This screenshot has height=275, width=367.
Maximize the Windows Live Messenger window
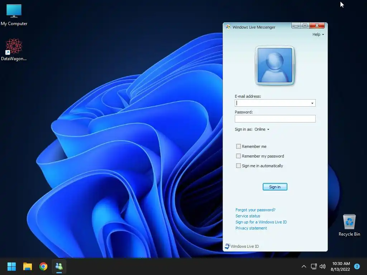(x=305, y=25)
